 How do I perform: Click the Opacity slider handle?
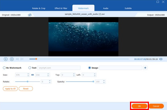93,81
